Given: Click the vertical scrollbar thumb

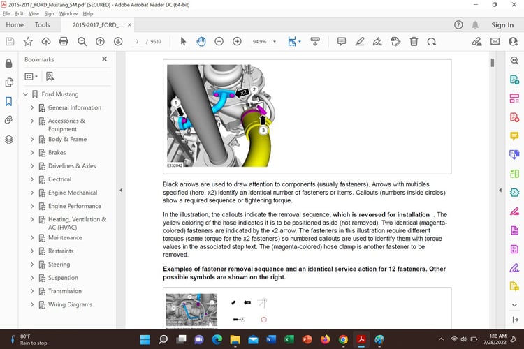Looking at the screenshot, I should [x=493, y=63].
